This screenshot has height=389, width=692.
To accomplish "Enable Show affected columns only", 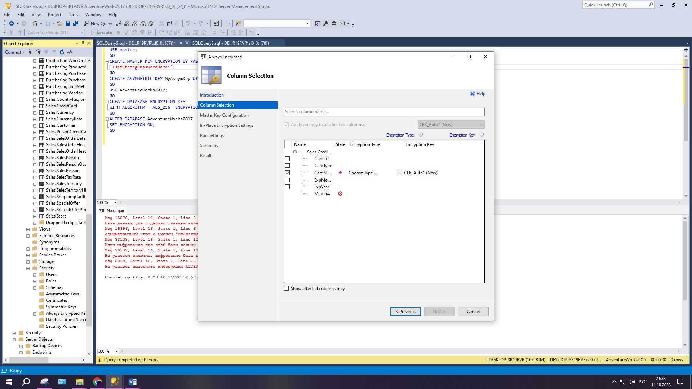I will click(x=286, y=289).
